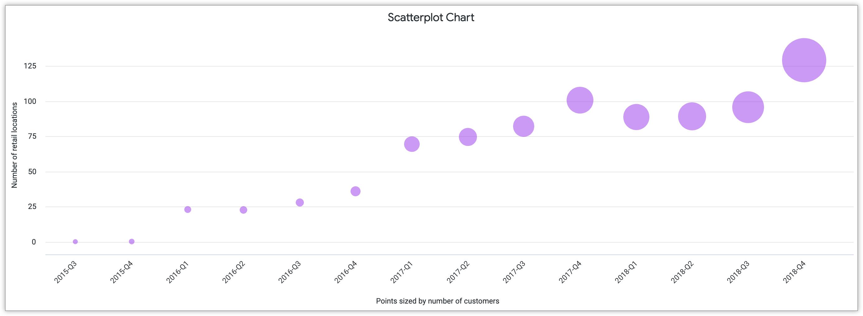The height and width of the screenshot is (316, 863).
Task: Select the 2018-Q1 bubble point
Action: click(x=636, y=117)
